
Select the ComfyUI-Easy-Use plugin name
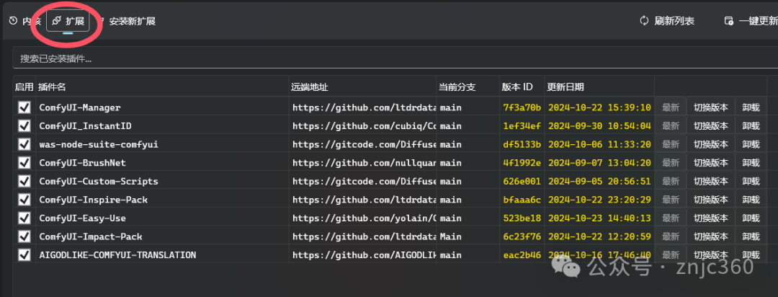tap(82, 218)
